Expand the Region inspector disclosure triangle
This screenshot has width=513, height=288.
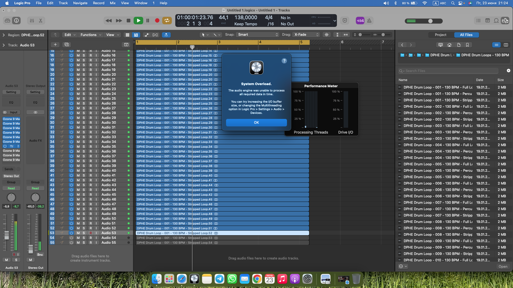click(3, 35)
